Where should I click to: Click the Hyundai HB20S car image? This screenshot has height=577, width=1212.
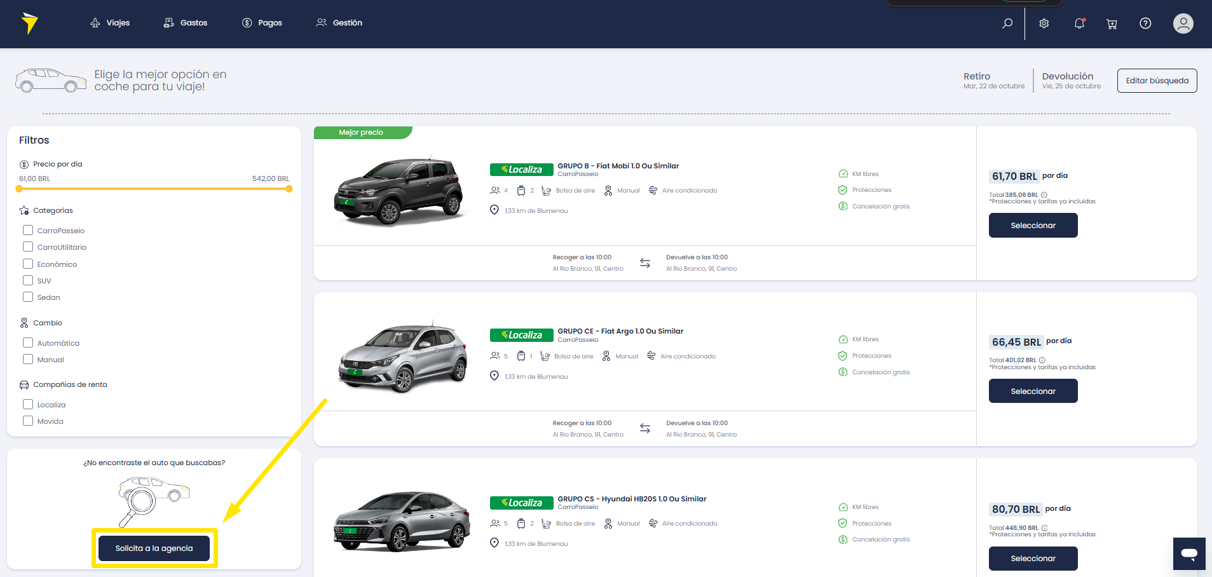tap(402, 521)
